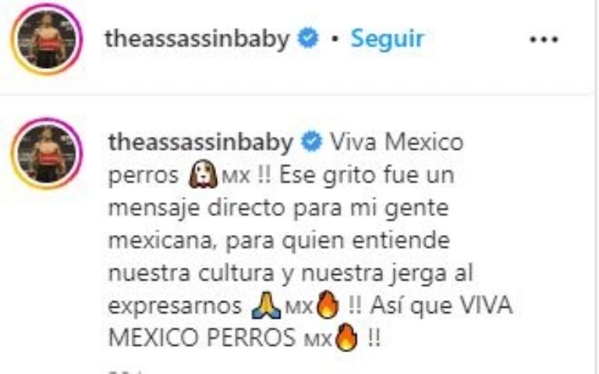The height and width of the screenshot is (374, 599).
Task: View the story from the header profile picture
Action: pyautogui.click(x=47, y=39)
